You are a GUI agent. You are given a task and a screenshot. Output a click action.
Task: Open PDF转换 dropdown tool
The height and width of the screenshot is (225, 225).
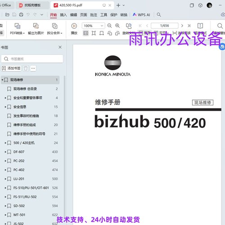pos(18,29)
